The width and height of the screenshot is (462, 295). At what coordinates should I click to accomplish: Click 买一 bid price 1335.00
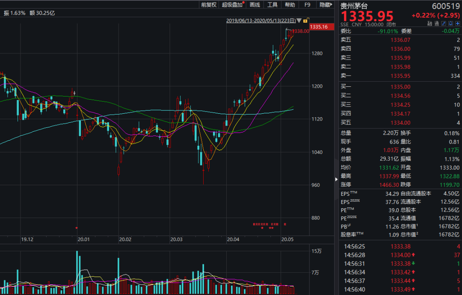point(400,87)
